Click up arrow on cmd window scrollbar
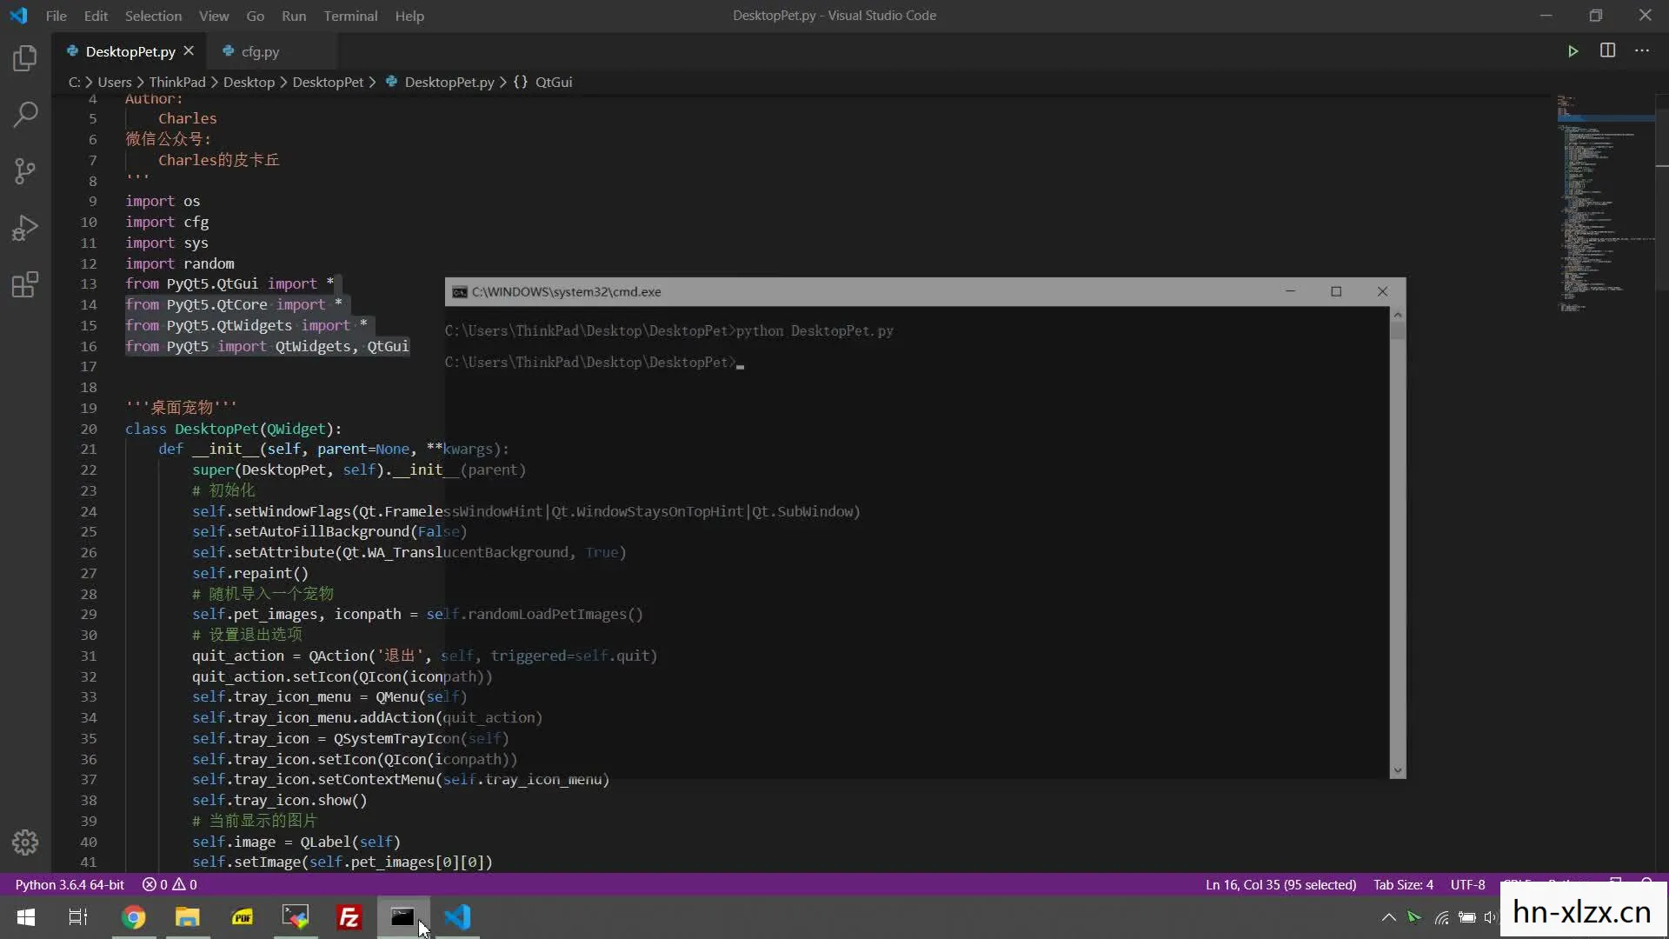 pyautogui.click(x=1397, y=315)
